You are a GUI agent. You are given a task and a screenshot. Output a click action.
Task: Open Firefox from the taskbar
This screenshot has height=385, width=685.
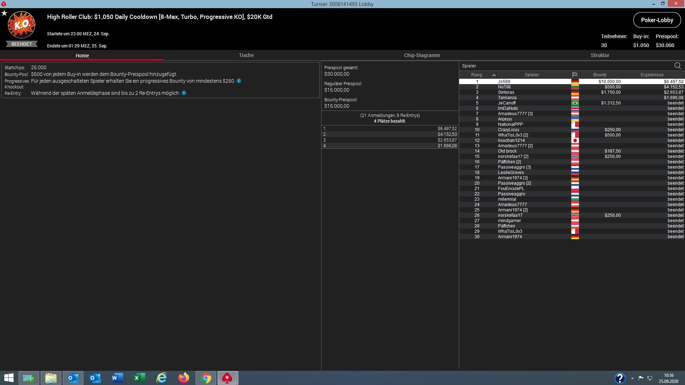[x=184, y=378]
